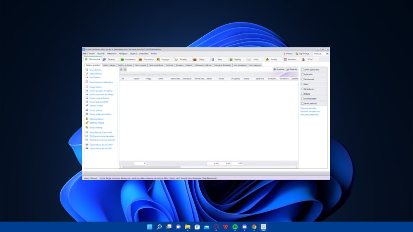The width and height of the screenshot is (413, 232).
Task: Click Wyślij przypomnienie zapłaty envelope icon
Action: [87, 136]
